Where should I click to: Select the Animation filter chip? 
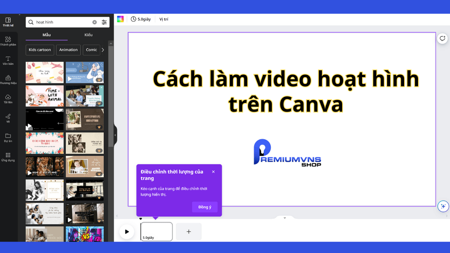pyautogui.click(x=68, y=50)
